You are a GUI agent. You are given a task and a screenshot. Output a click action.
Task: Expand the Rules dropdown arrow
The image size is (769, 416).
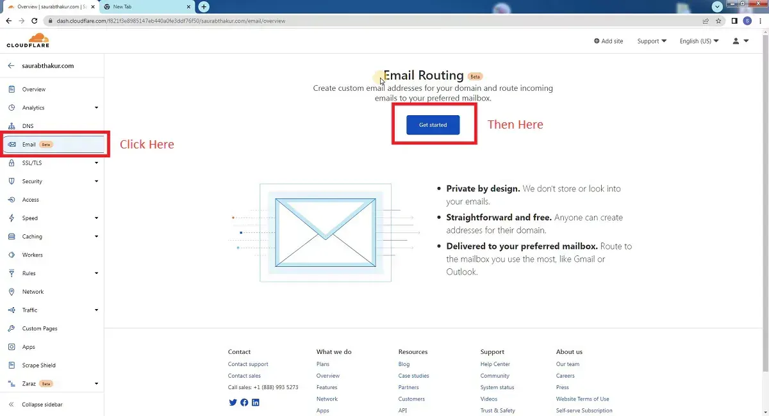(x=97, y=273)
